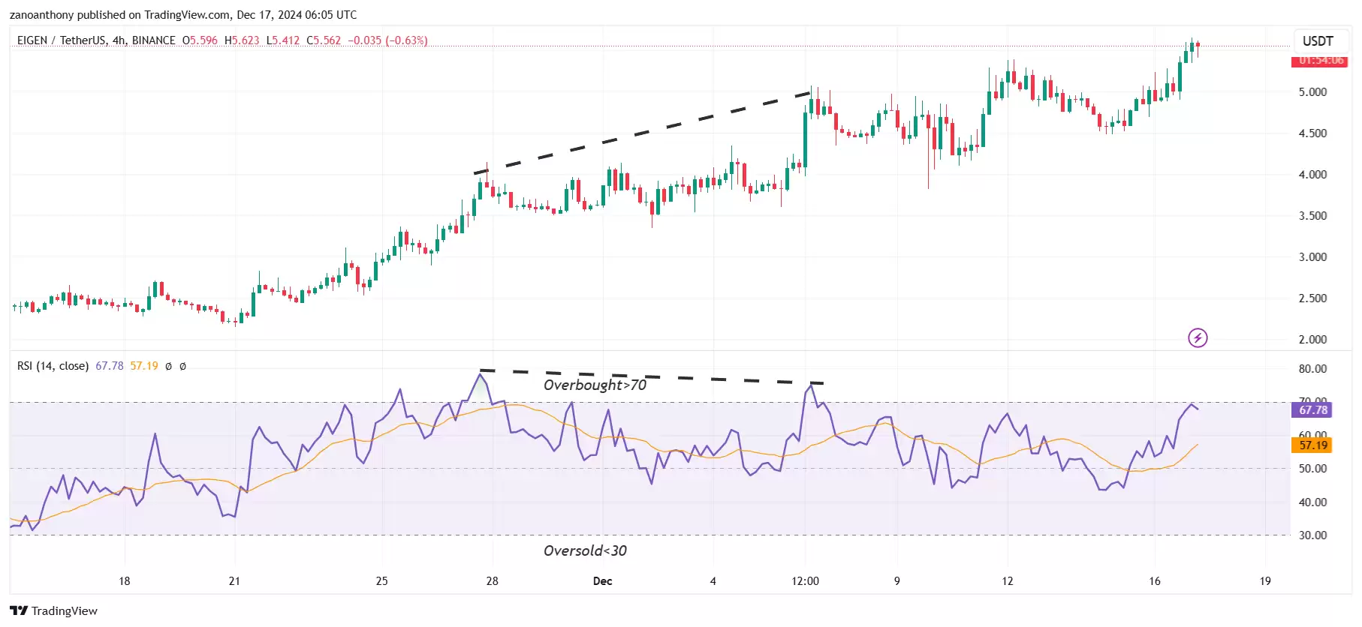Select the RSI (14, close) indicator legend

coord(53,366)
